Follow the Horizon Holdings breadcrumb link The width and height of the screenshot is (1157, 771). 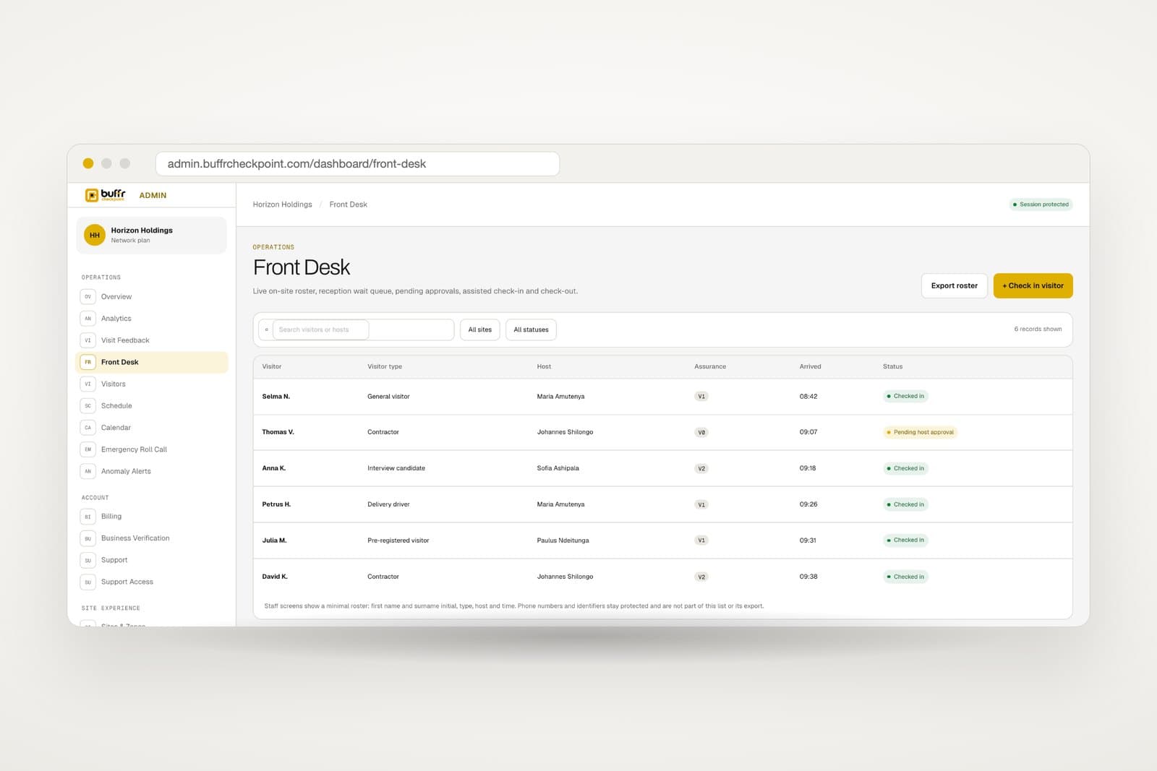pos(283,204)
